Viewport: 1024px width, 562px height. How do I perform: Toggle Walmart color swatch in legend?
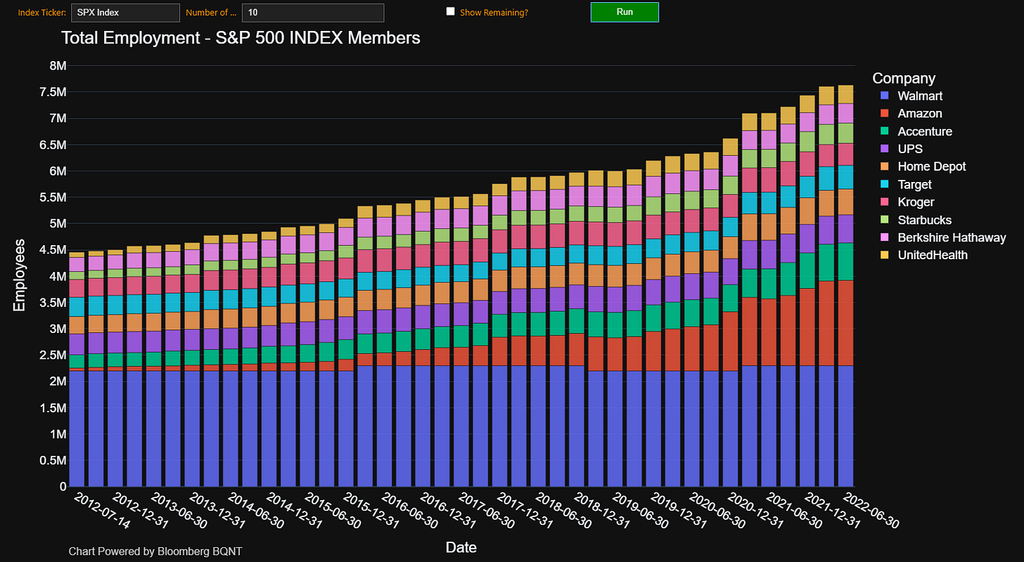(x=885, y=96)
